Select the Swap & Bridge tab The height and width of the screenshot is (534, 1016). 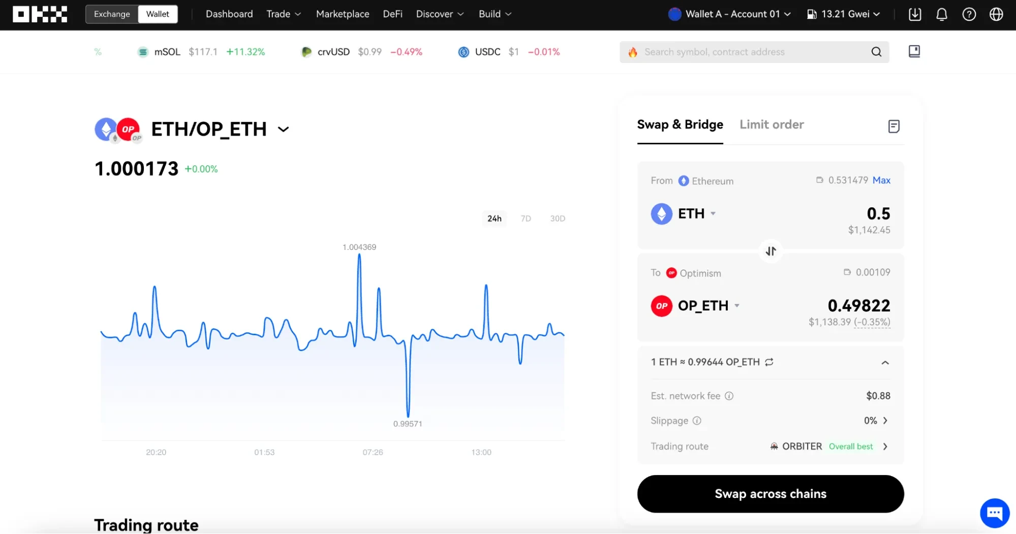680,125
